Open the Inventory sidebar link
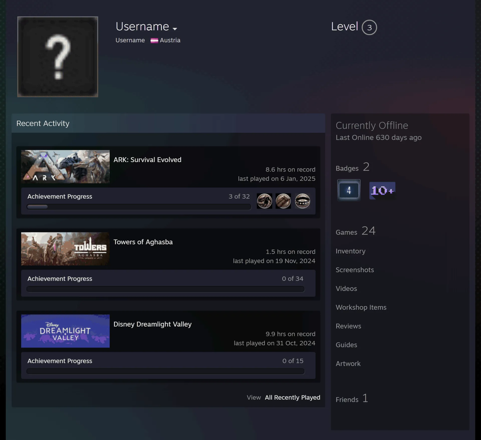 pyautogui.click(x=350, y=251)
